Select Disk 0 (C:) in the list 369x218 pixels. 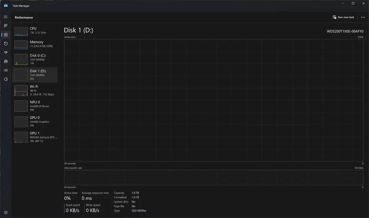click(35, 59)
